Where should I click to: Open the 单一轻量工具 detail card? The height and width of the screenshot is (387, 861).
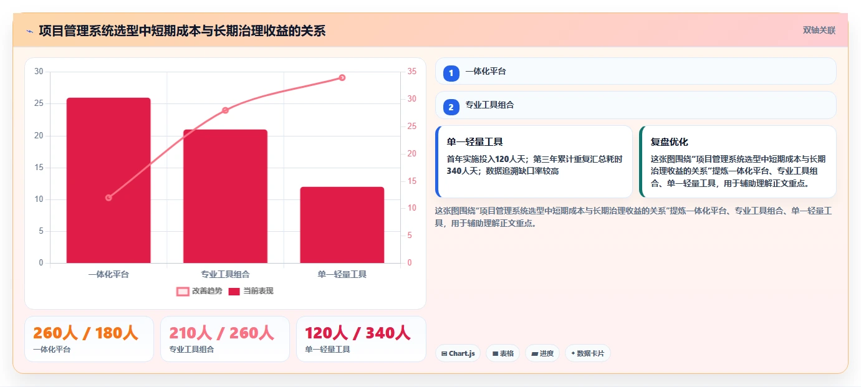534,162
